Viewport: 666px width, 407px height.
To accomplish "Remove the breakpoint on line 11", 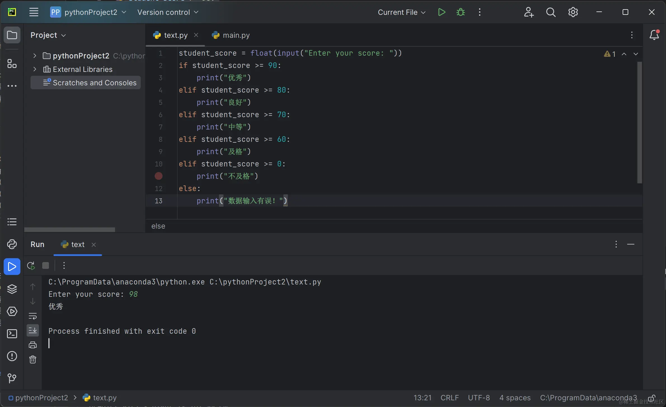I will click(x=159, y=176).
